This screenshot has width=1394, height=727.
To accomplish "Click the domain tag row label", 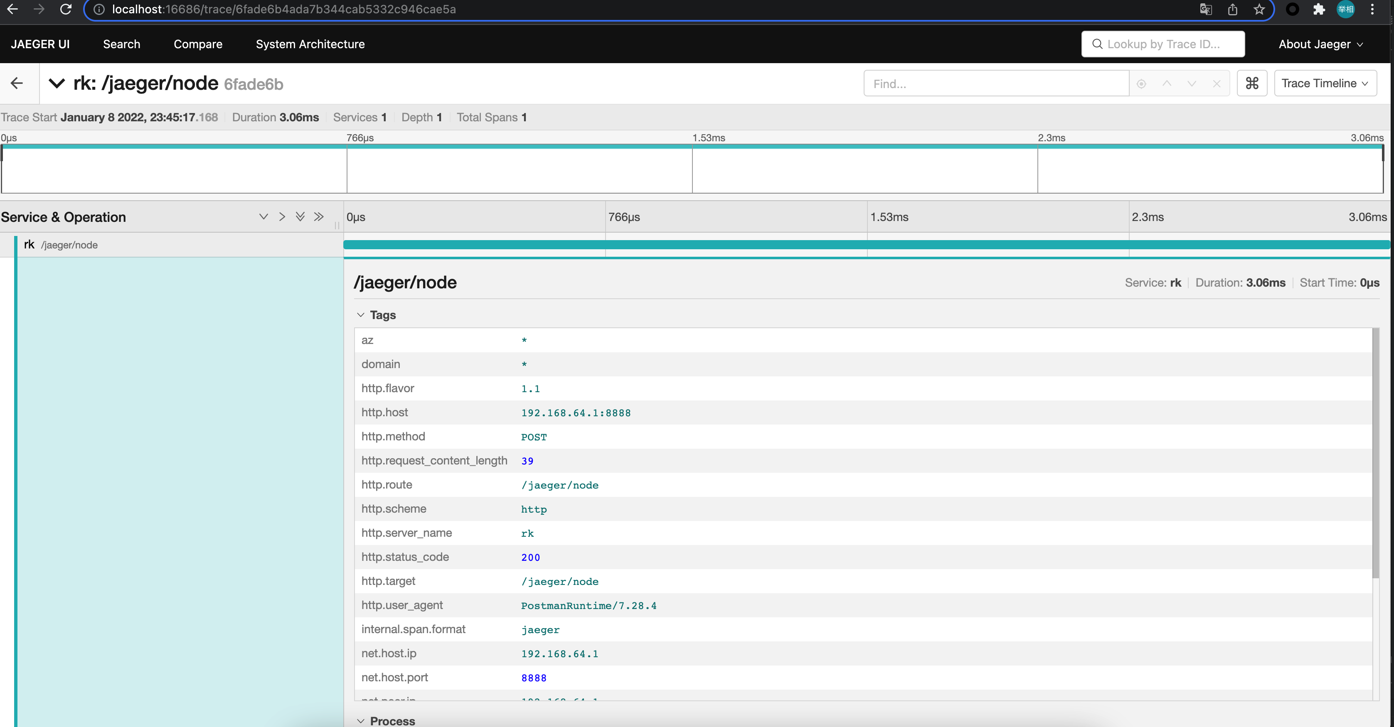I will coord(380,364).
